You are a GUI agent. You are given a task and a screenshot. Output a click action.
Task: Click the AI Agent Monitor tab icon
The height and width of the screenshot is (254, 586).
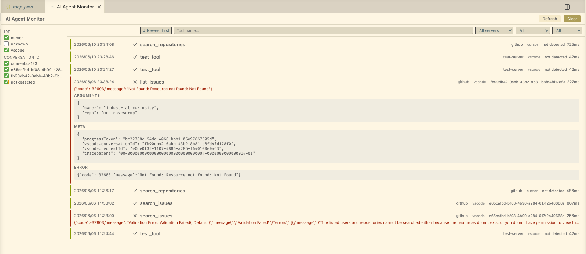coord(53,7)
